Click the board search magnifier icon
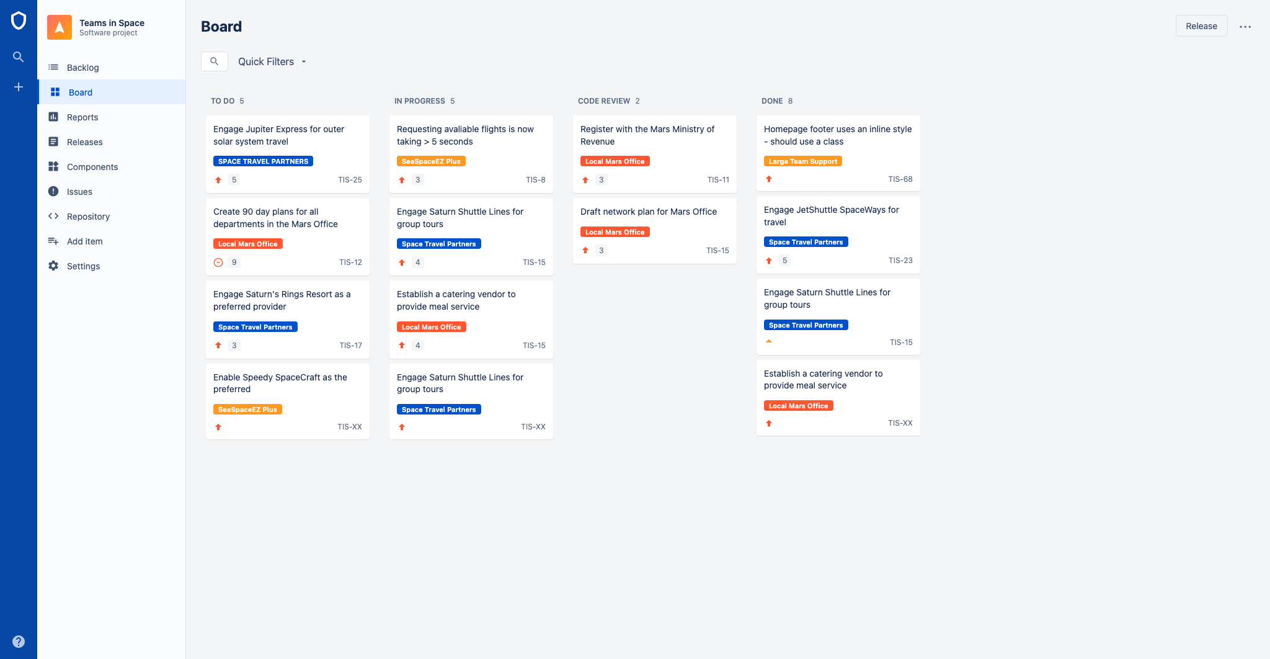Viewport: 1270px width, 659px height. (x=215, y=61)
